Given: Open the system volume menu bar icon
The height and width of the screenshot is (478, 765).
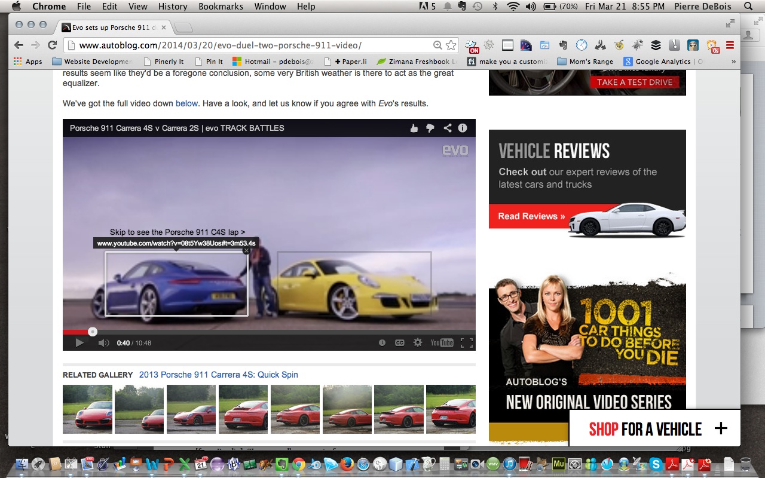Looking at the screenshot, I should [x=531, y=7].
